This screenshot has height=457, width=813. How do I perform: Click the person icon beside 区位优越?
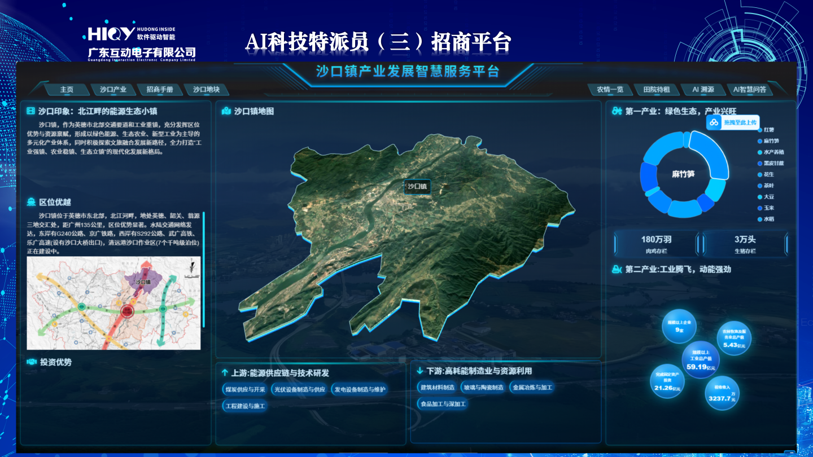pyautogui.click(x=31, y=202)
